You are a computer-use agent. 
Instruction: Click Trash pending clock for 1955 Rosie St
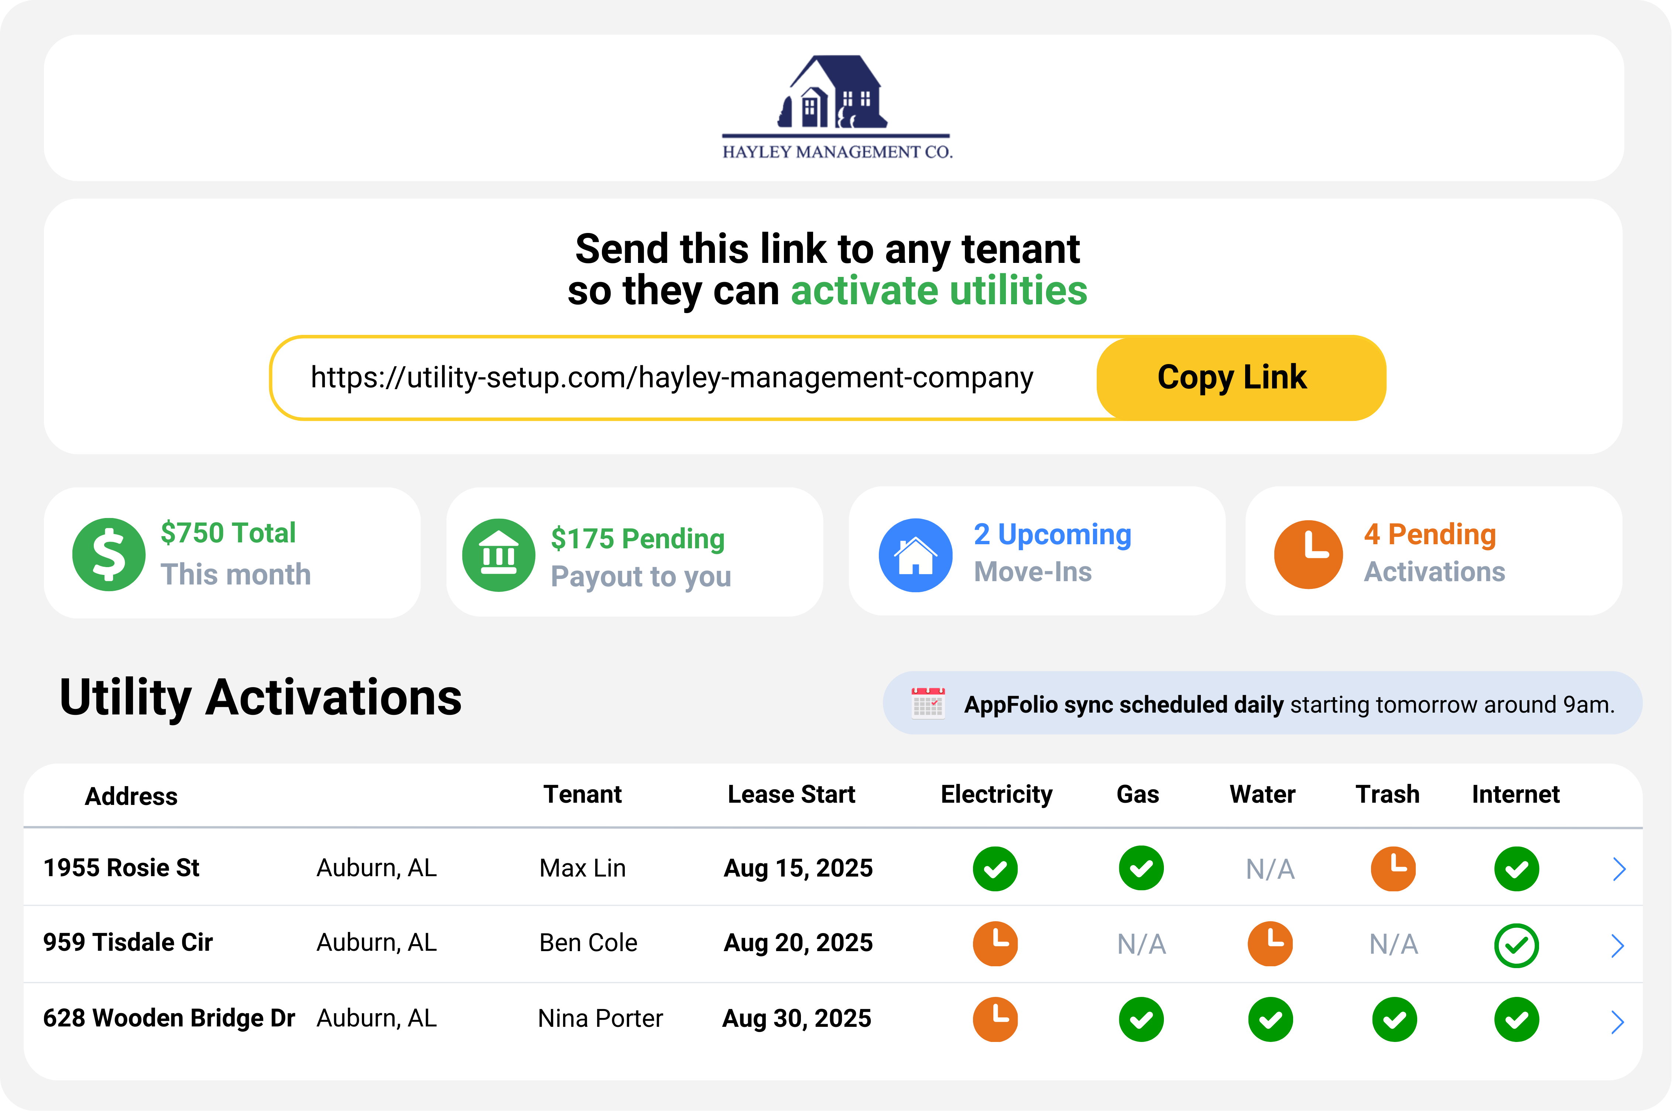[x=1394, y=868]
